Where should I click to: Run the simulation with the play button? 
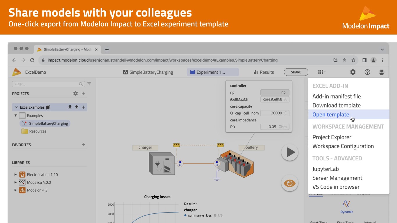(x=290, y=152)
